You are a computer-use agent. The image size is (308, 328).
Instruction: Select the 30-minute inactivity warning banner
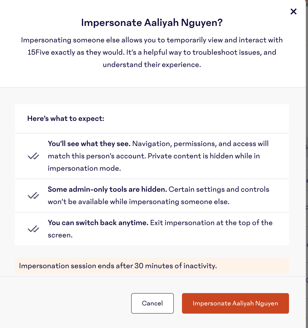(x=152, y=266)
